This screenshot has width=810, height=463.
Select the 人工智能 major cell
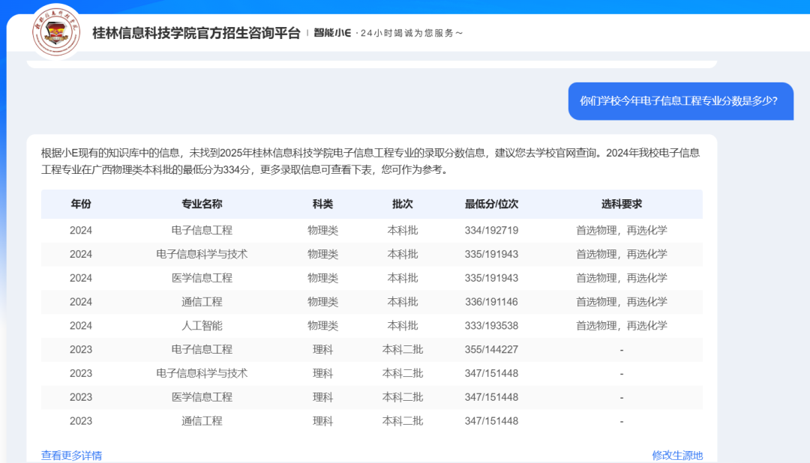(x=202, y=326)
